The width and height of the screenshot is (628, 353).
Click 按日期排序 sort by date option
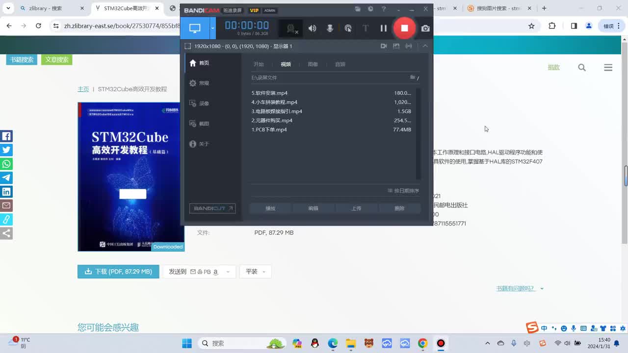click(x=403, y=191)
